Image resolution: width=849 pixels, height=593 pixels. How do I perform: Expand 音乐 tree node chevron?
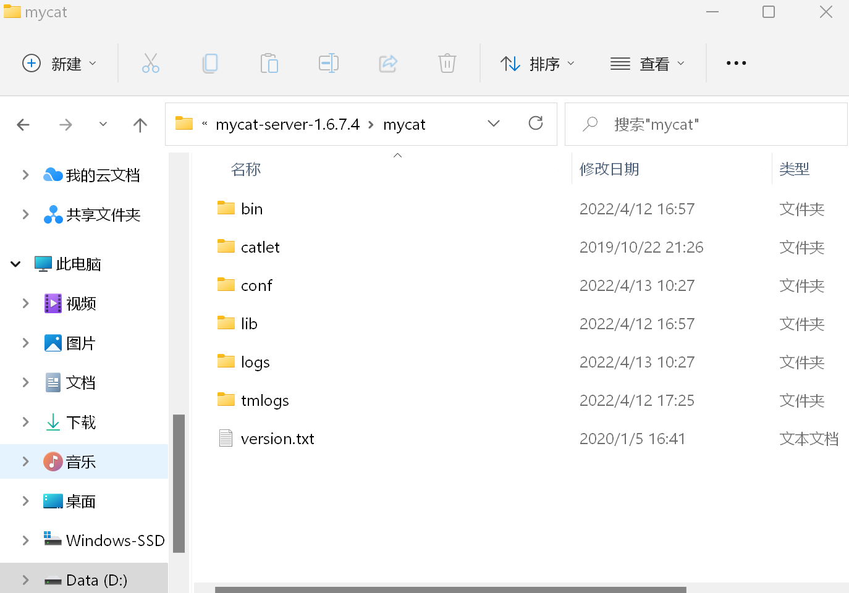25,461
